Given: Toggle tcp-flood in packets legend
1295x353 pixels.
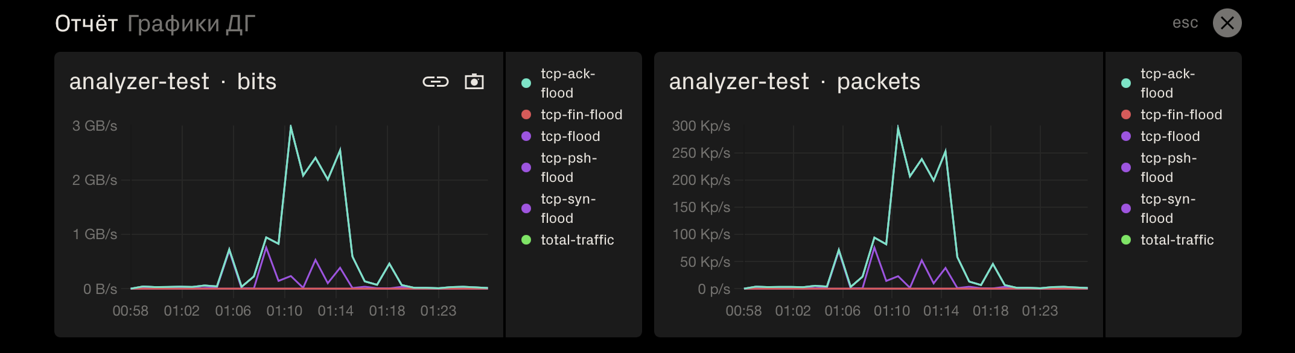Looking at the screenshot, I should (1169, 136).
